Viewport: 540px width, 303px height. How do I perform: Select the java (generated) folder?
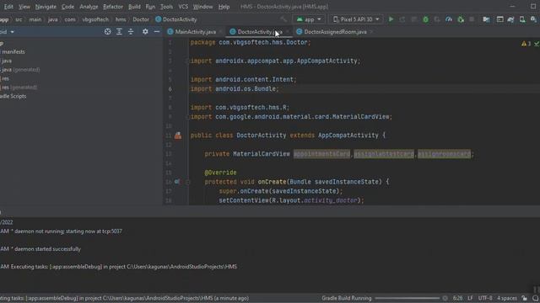tap(20, 70)
